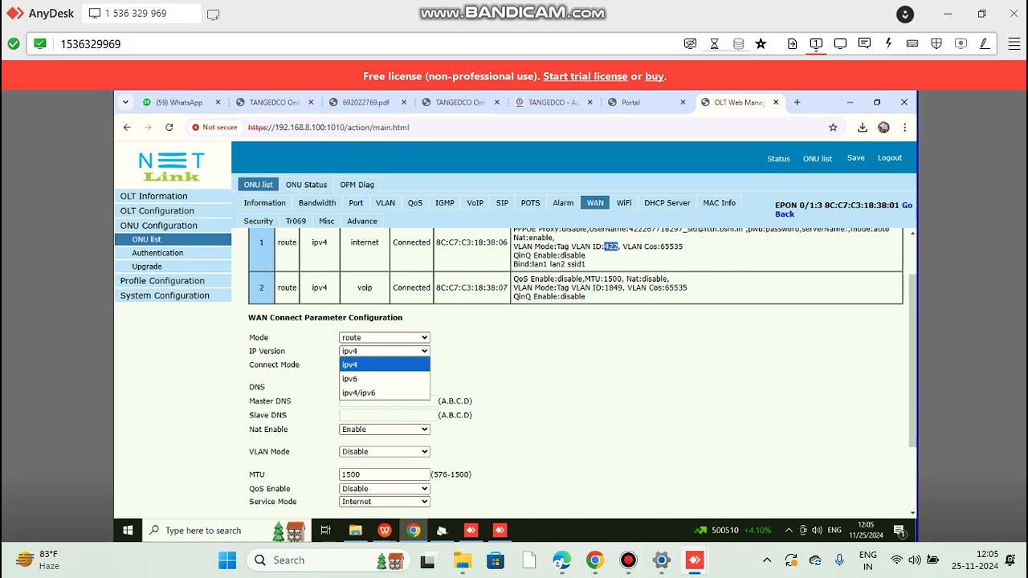This screenshot has height=578, width=1028.
Task: Open remote taskbar Chrome icon
Action: point(414,530)
